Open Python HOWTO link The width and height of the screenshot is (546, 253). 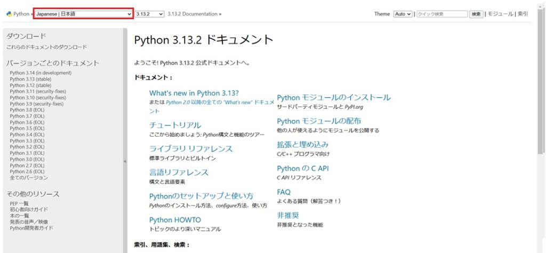(x=175, y=220)
